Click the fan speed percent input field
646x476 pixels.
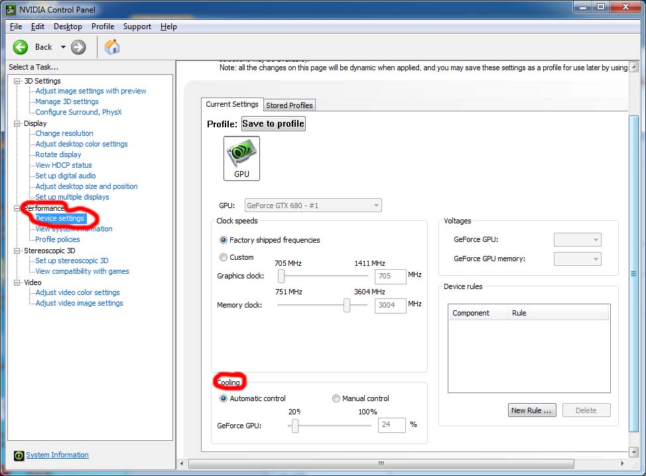click(392, 425)
